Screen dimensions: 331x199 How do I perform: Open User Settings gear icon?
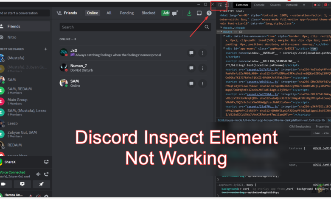tap(46, 196)
